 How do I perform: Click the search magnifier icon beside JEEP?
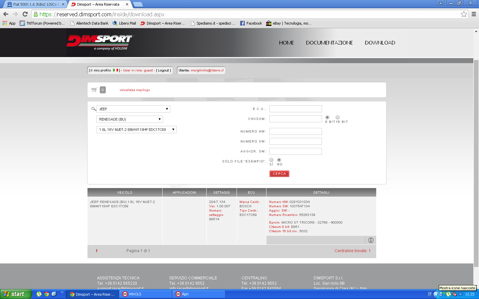[93, 109]
